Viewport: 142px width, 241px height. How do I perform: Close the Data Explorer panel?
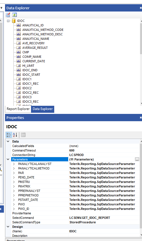141,8
